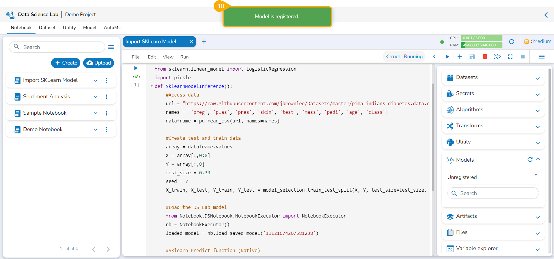Switch to the AutoML tab
Viewport: 554px width, 259px height.
112,28
